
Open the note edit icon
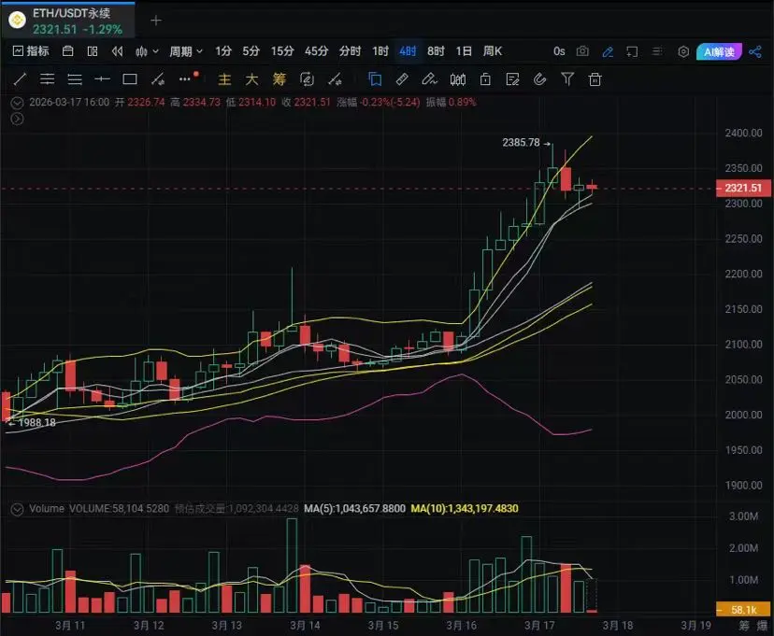[512, 78]
